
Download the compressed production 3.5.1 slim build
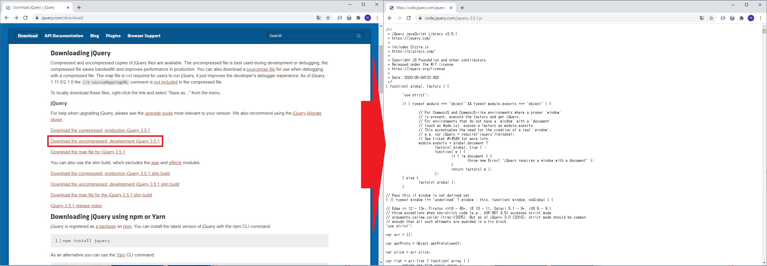[110, 173]
